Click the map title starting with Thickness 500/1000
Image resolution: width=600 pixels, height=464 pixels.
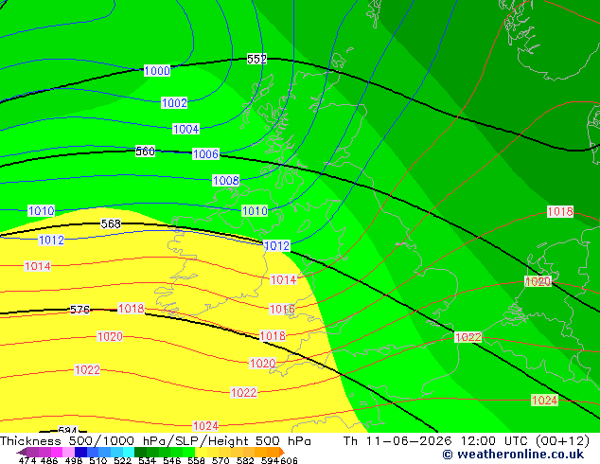(155, 440)
